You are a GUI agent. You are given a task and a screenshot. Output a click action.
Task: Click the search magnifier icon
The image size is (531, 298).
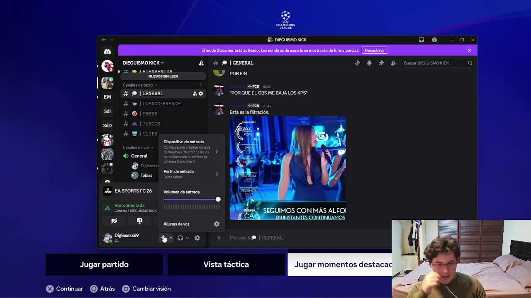click(x=470, y=63)
